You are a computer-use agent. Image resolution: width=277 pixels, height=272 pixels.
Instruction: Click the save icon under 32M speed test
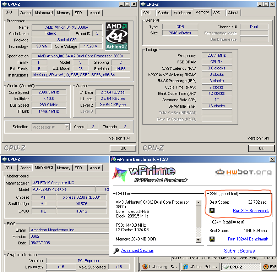(212, 211)
